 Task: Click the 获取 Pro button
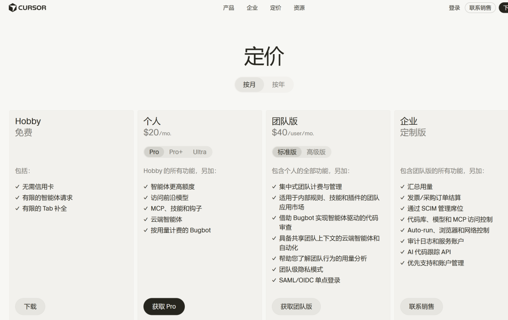pyautogui.click(x=164, y=306)
